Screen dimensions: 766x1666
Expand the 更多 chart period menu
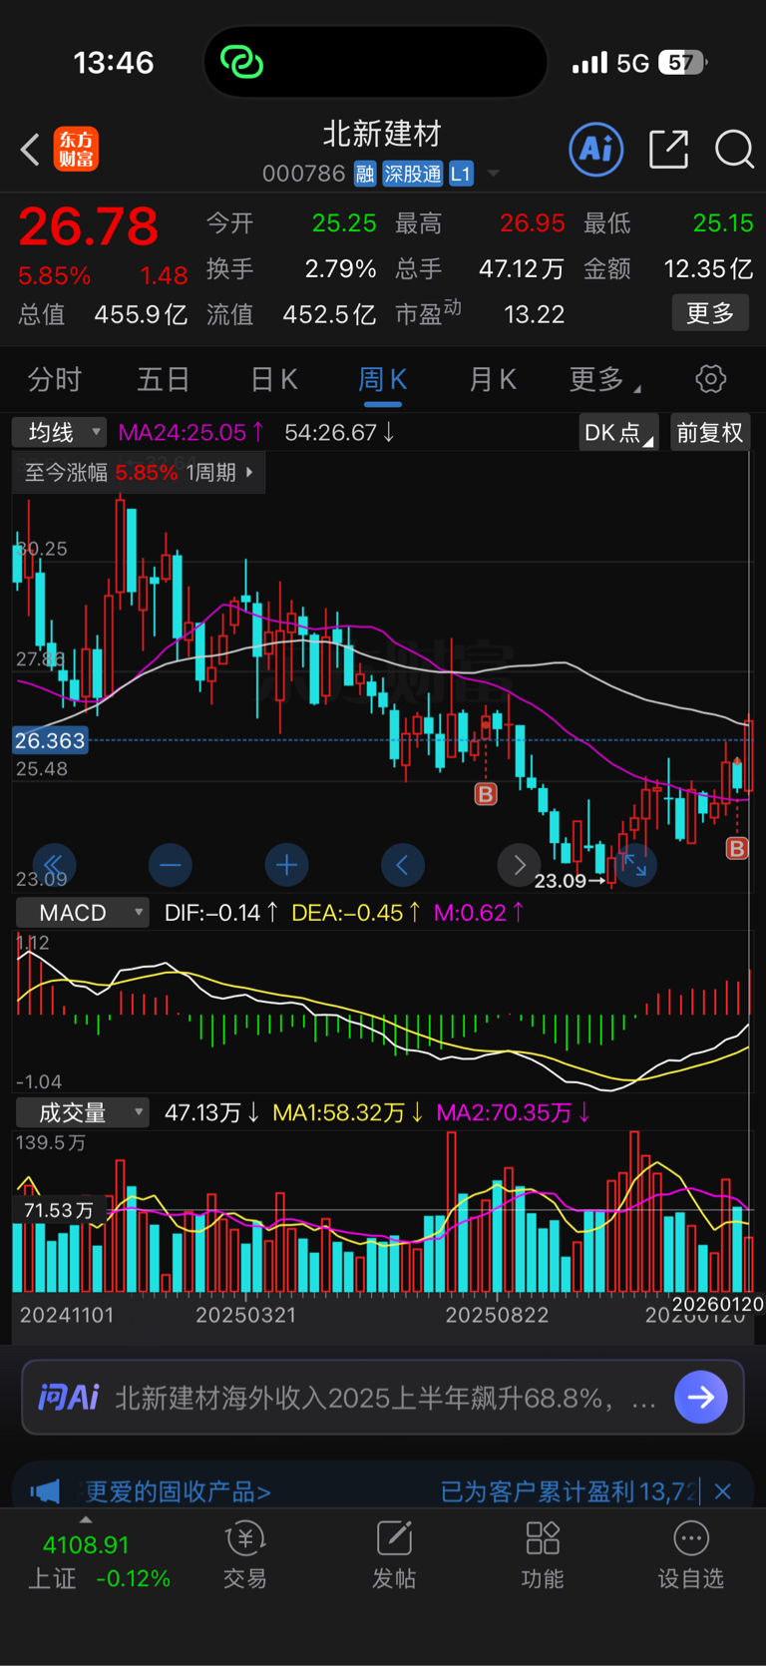[604, 379]
